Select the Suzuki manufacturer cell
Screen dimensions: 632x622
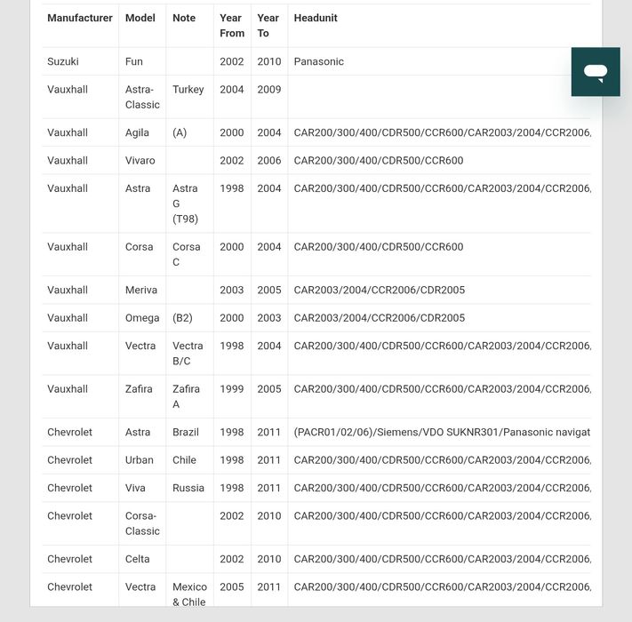63,61
